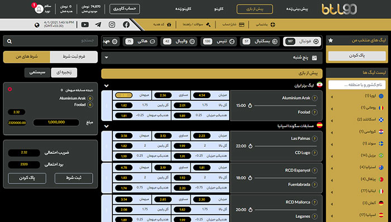Open the pre-match nav item پیش از بازی

coord(255,9)
